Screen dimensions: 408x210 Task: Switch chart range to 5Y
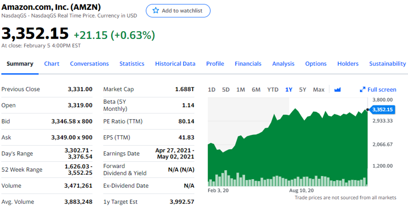tap(303, 90)
